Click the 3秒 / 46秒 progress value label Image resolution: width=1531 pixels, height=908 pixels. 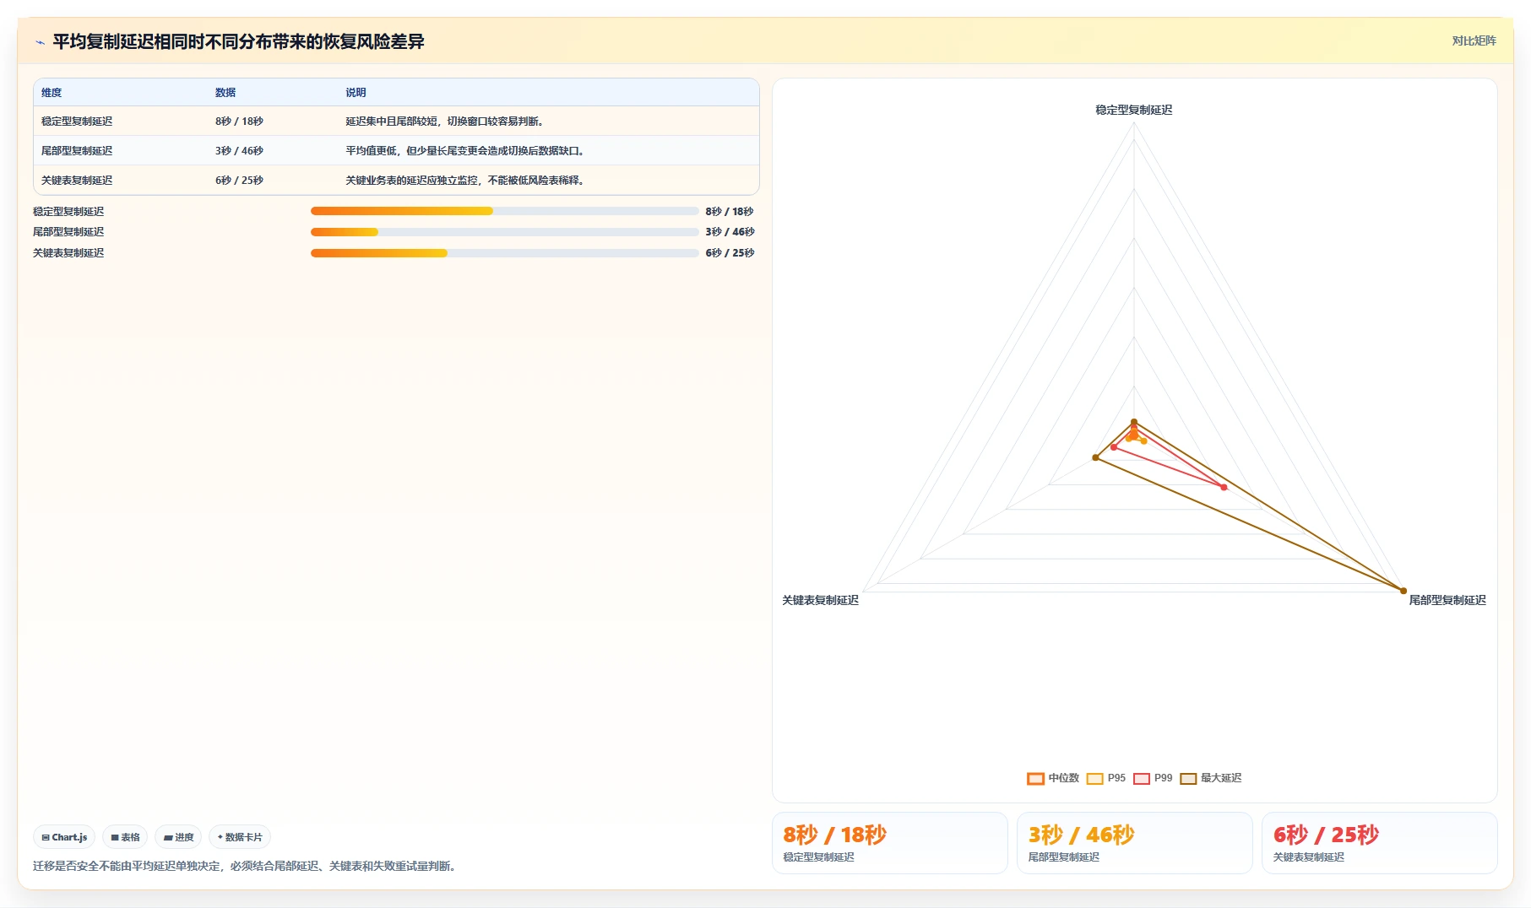(x=730, y=232)
